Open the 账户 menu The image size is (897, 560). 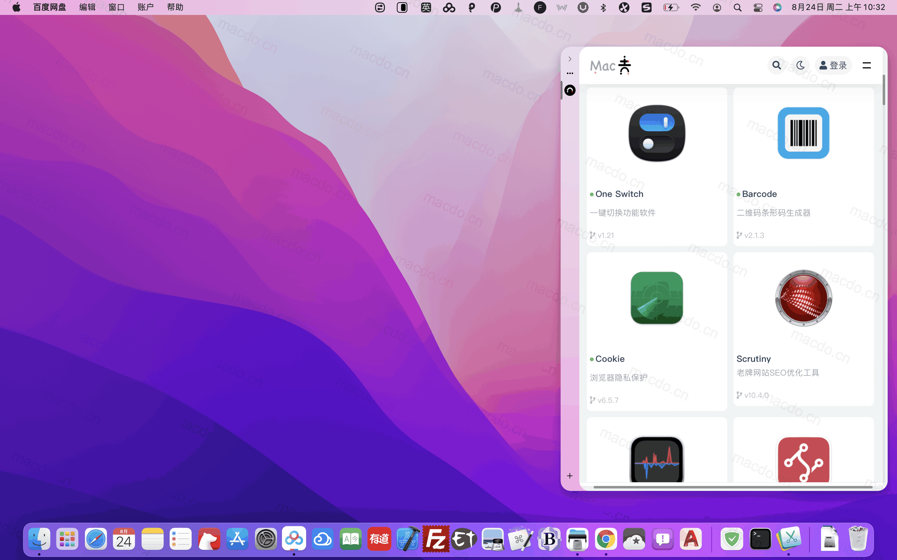coord(145,7)
